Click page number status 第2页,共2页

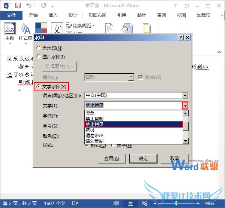point(20,204)
